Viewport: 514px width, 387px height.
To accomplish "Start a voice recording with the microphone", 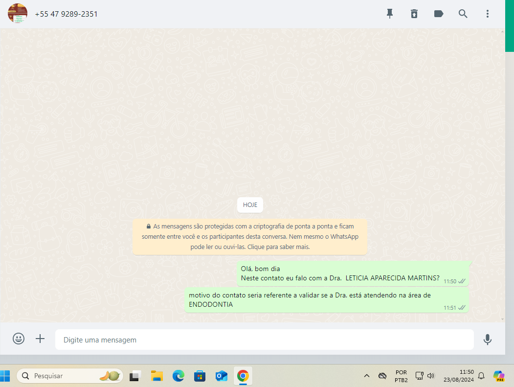I will click(x=488, y=340).
